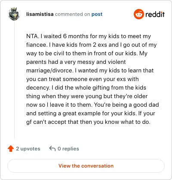Image resolution: width=172 pixels, height=180 pixels.
Task: Click the 'View the conversation' button
Action: [86, 166]
